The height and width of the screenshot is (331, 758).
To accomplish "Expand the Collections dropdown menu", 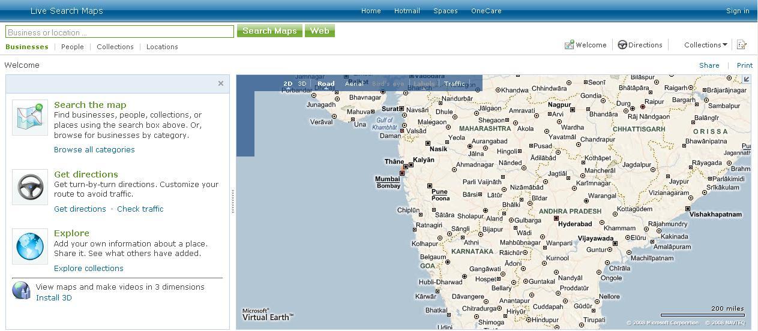I will coord(706,45).
